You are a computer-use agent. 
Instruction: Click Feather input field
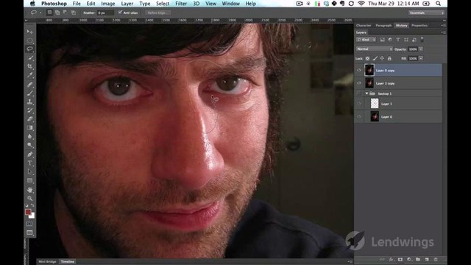coord(105,13)
